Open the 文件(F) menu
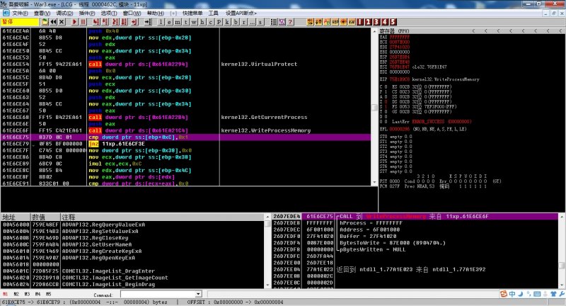 pos(20,13)
